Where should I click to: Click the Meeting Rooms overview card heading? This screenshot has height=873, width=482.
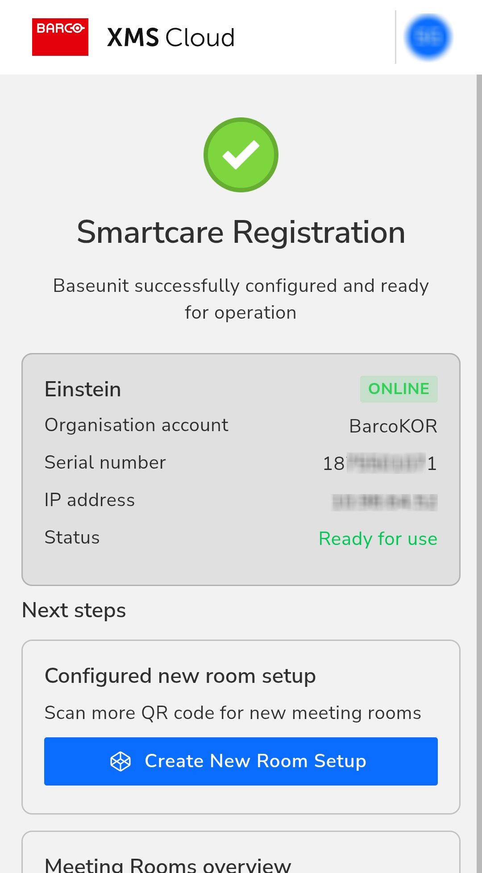168,865
